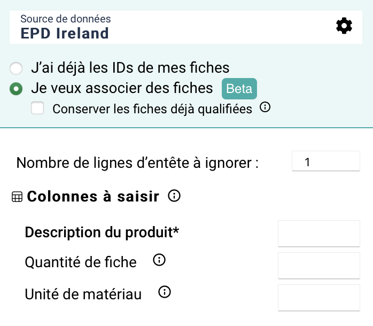This screenshot has width=373, height=326.
Task: Click the Unité de matériau column field
Action: coord(319,297)
